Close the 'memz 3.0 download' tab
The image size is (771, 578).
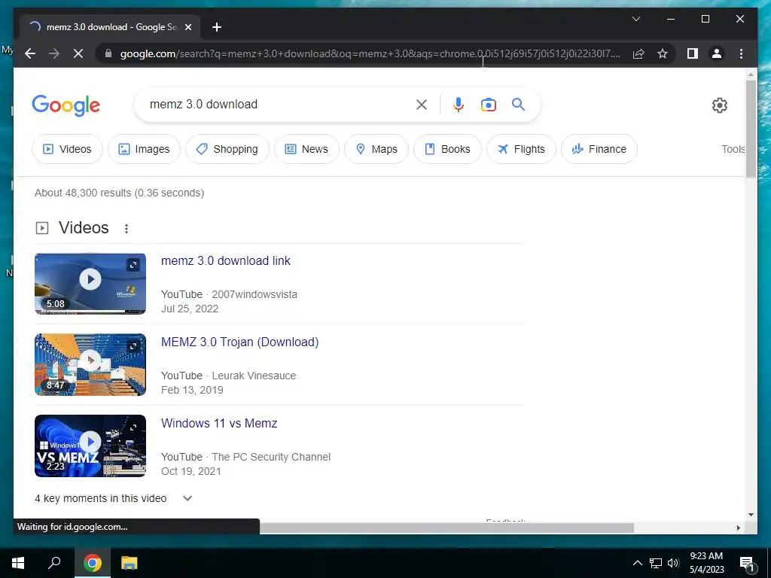[187, 27]
